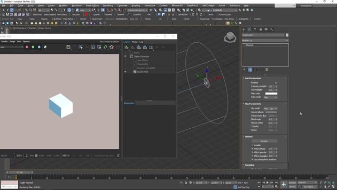The image size is (337, 190).
Task: Toggle Display Correction layer visibility eye
Action: click(x=125, y=56)
